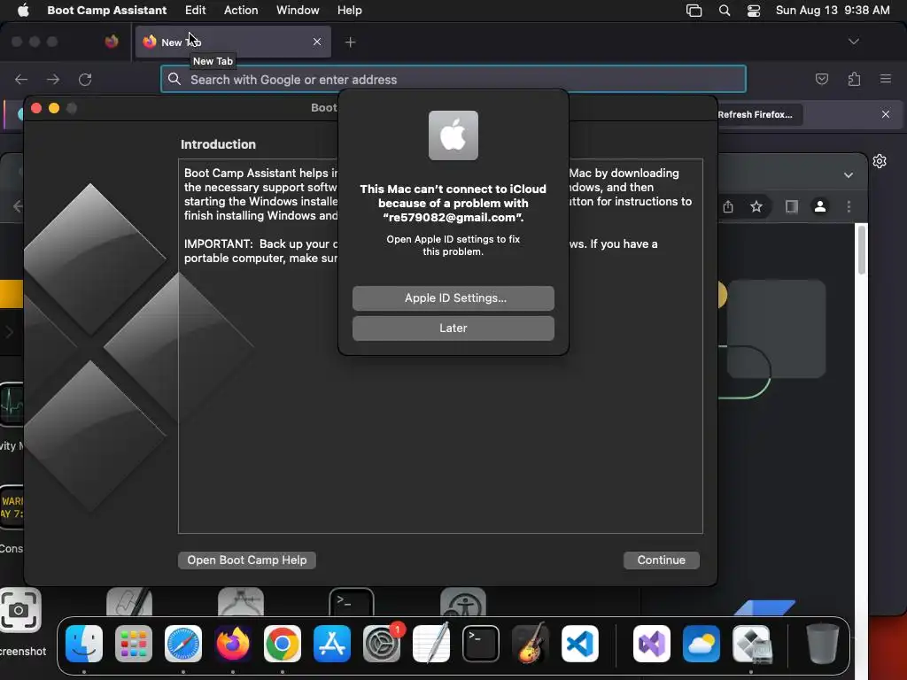Viewport: 907px width, 680px height.
Task: Open the settings gear in Firefox page
Action: point(880,161)
